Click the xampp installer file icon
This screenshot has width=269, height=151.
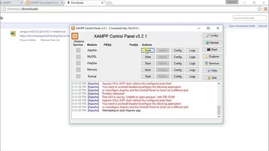tap(13, 34)
